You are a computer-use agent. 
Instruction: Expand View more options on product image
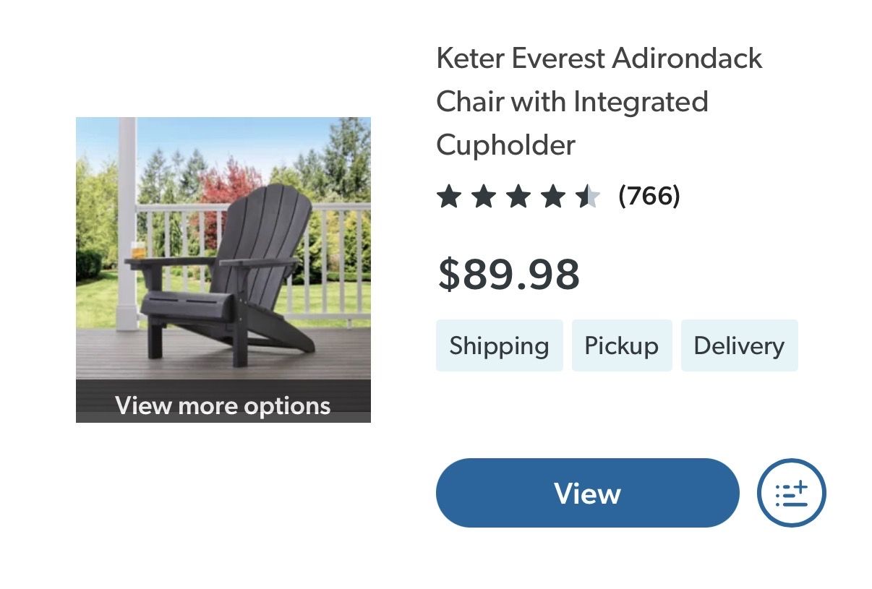click(223, 405)
